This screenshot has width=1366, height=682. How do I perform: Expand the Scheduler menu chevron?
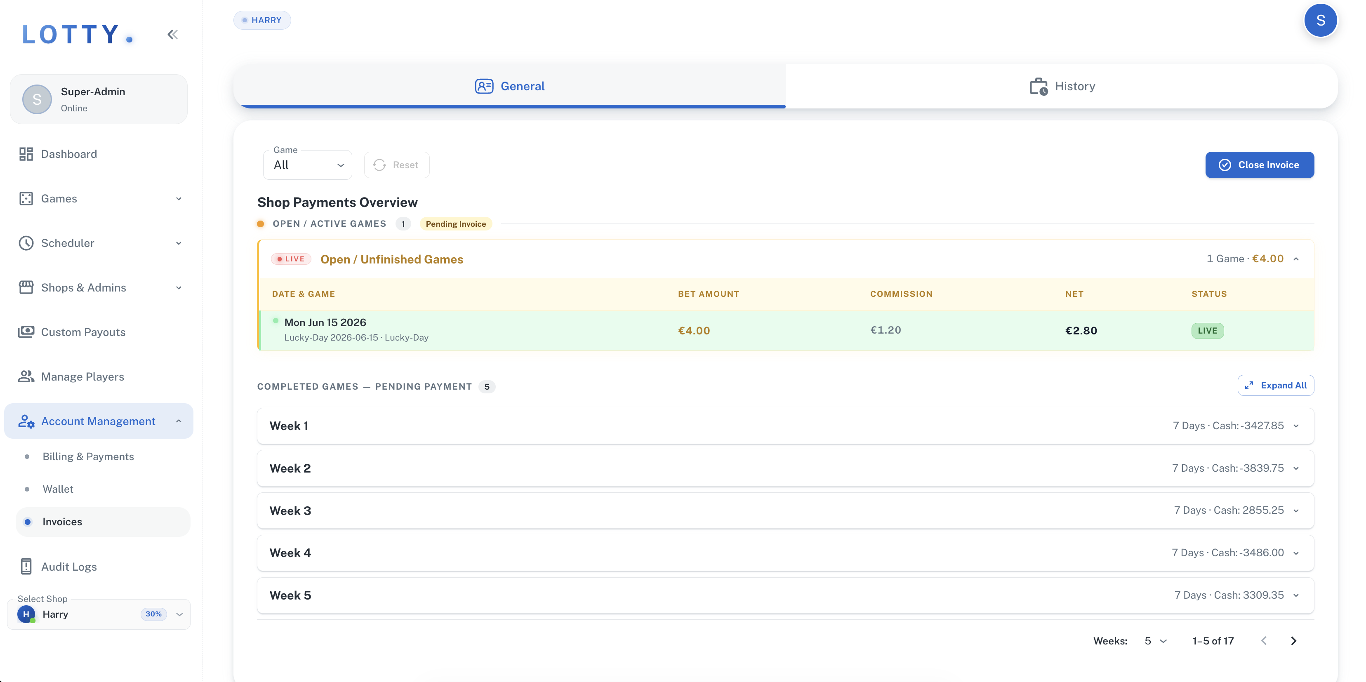[179, 243]
